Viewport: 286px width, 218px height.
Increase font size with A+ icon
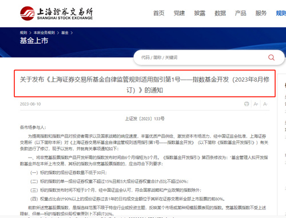click(x=256, y=104)
